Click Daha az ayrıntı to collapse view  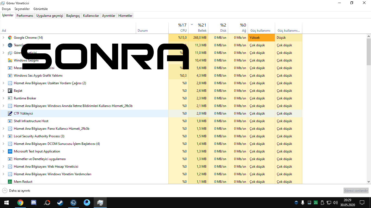(16, 191)
